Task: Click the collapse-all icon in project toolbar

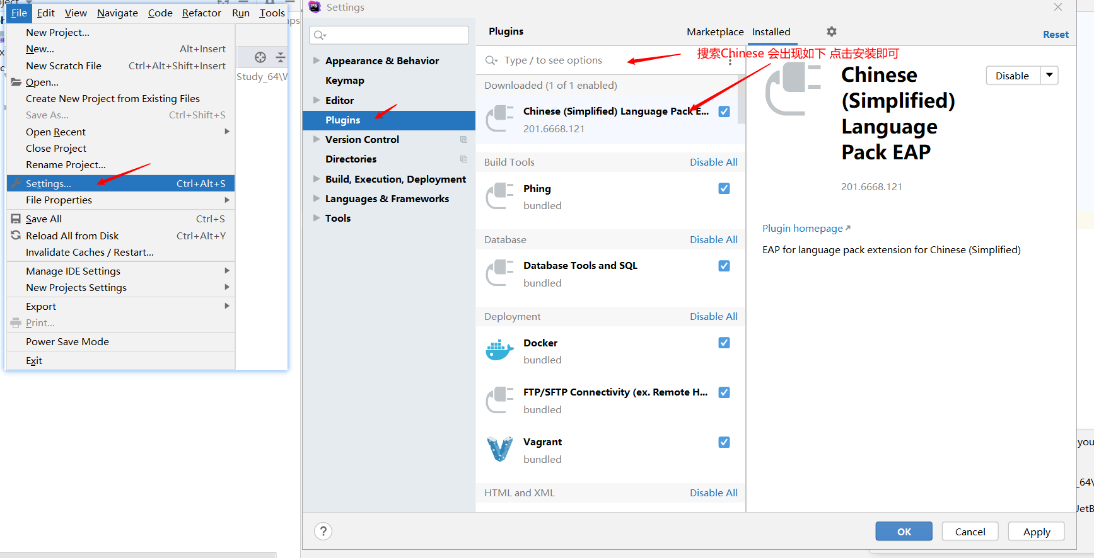Action: click(x=281, y=57)
